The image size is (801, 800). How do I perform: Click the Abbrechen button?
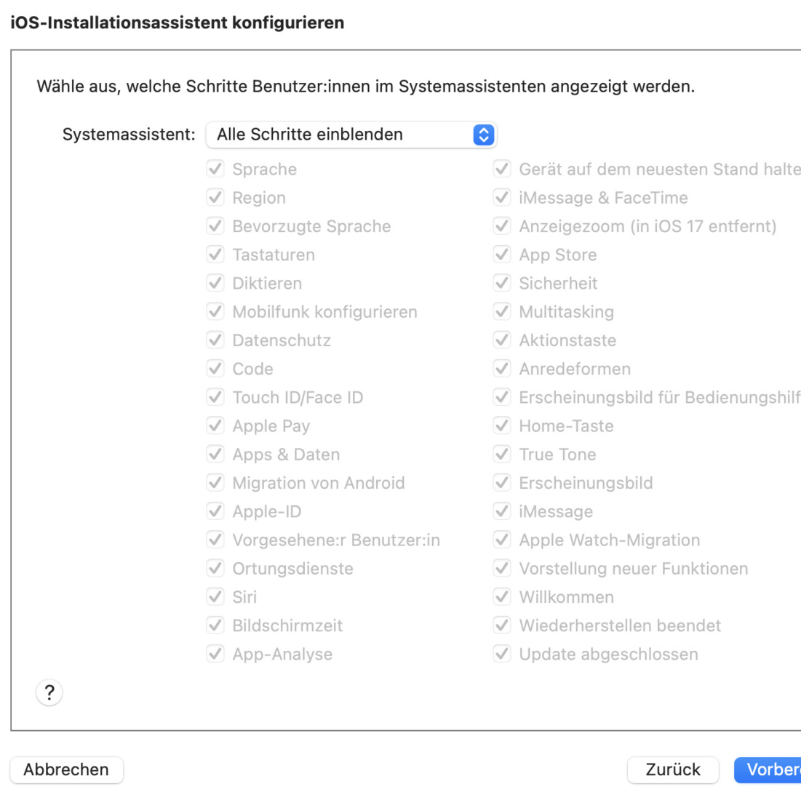66,769
